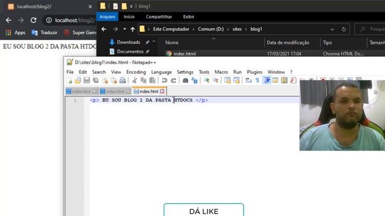Open Documentos in Explorer quick access

pyautogui.click(x=130, y=52)
